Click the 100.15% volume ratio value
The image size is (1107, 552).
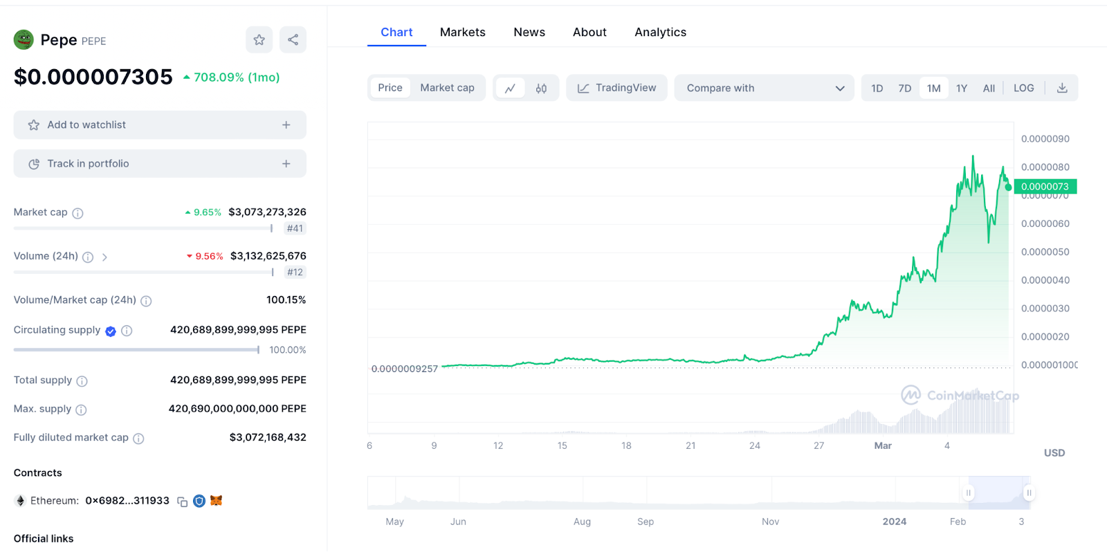click(x=286, y=300)
